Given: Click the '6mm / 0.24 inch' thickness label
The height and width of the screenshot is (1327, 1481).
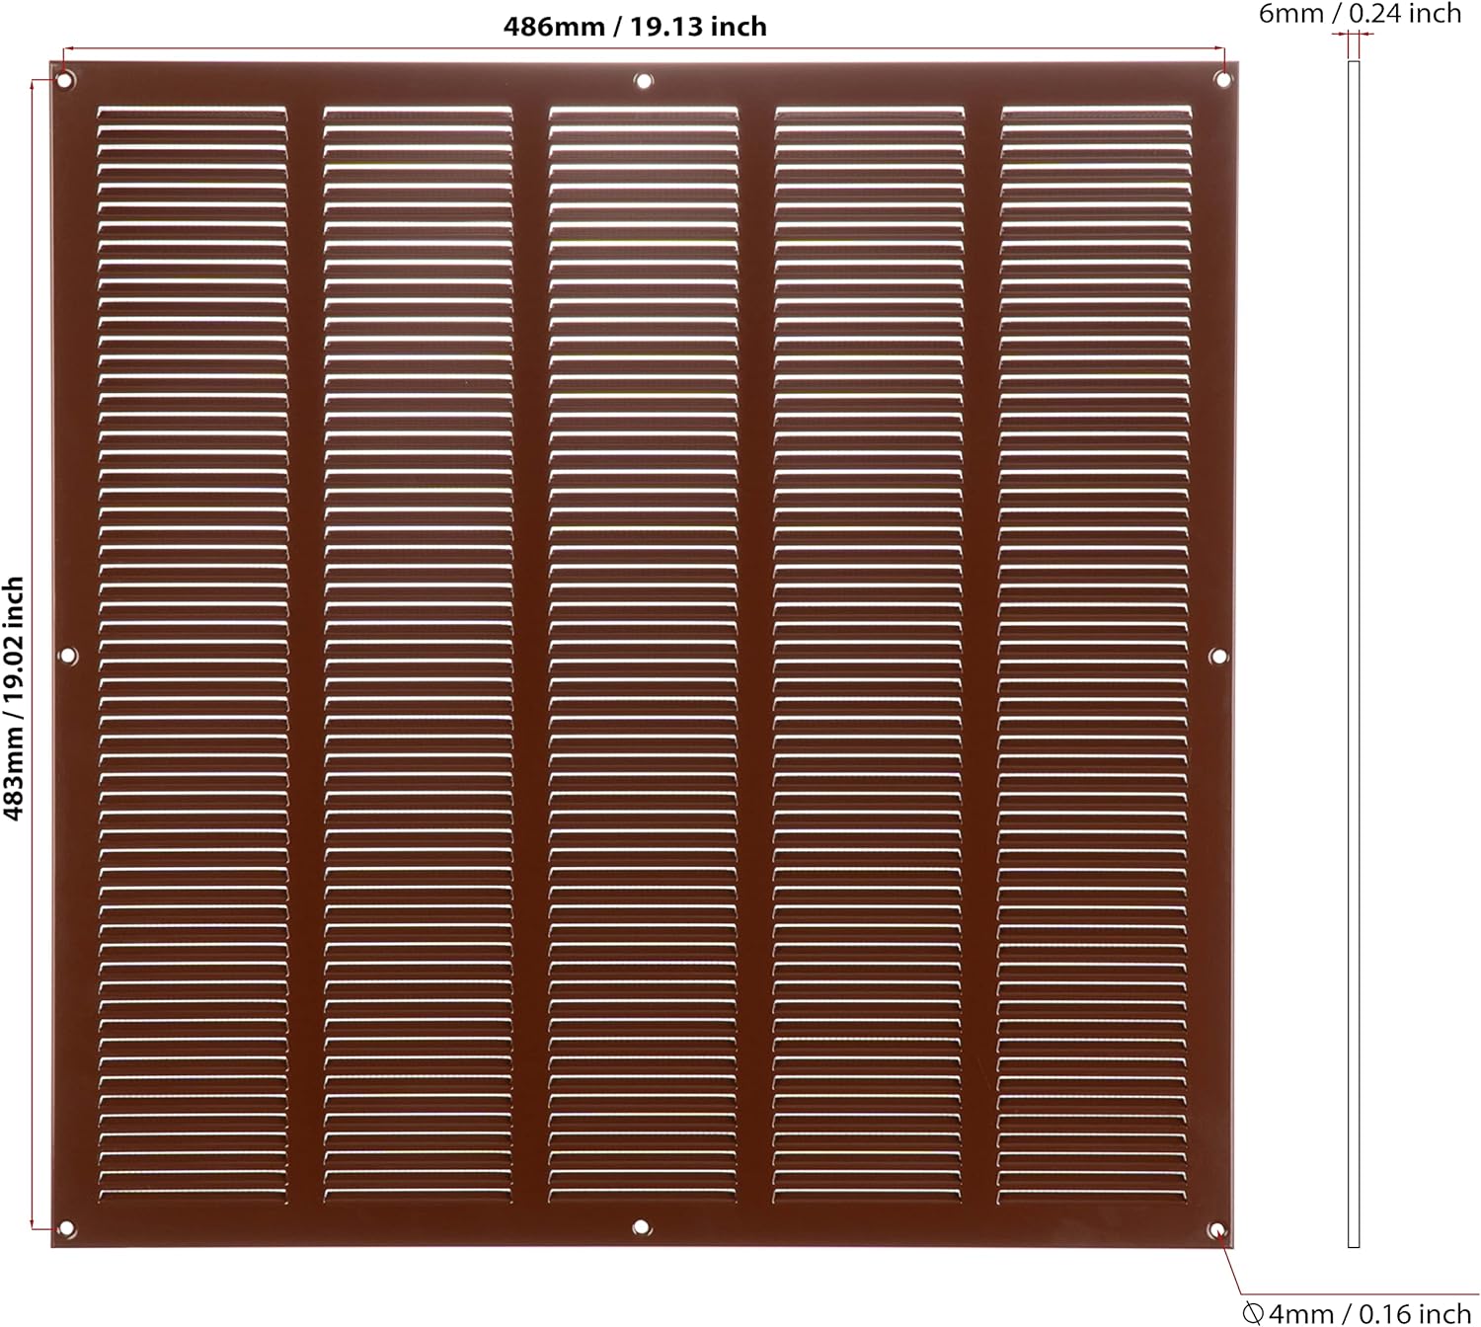Looking at the screenshot, I should tap(1360, 14).
